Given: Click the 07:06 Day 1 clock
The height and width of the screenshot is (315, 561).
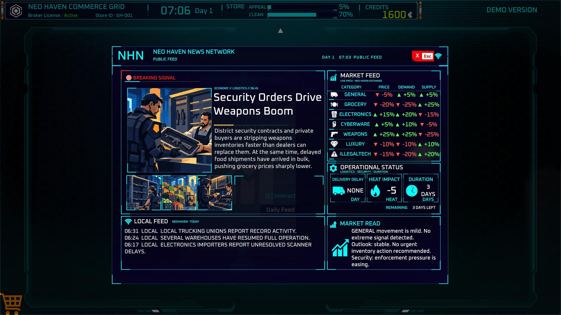Looking at the screenshot, I should [187, 11].
